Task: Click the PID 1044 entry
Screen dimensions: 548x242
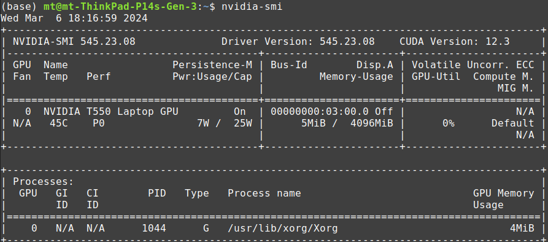Action: click(x=154, y=228)
